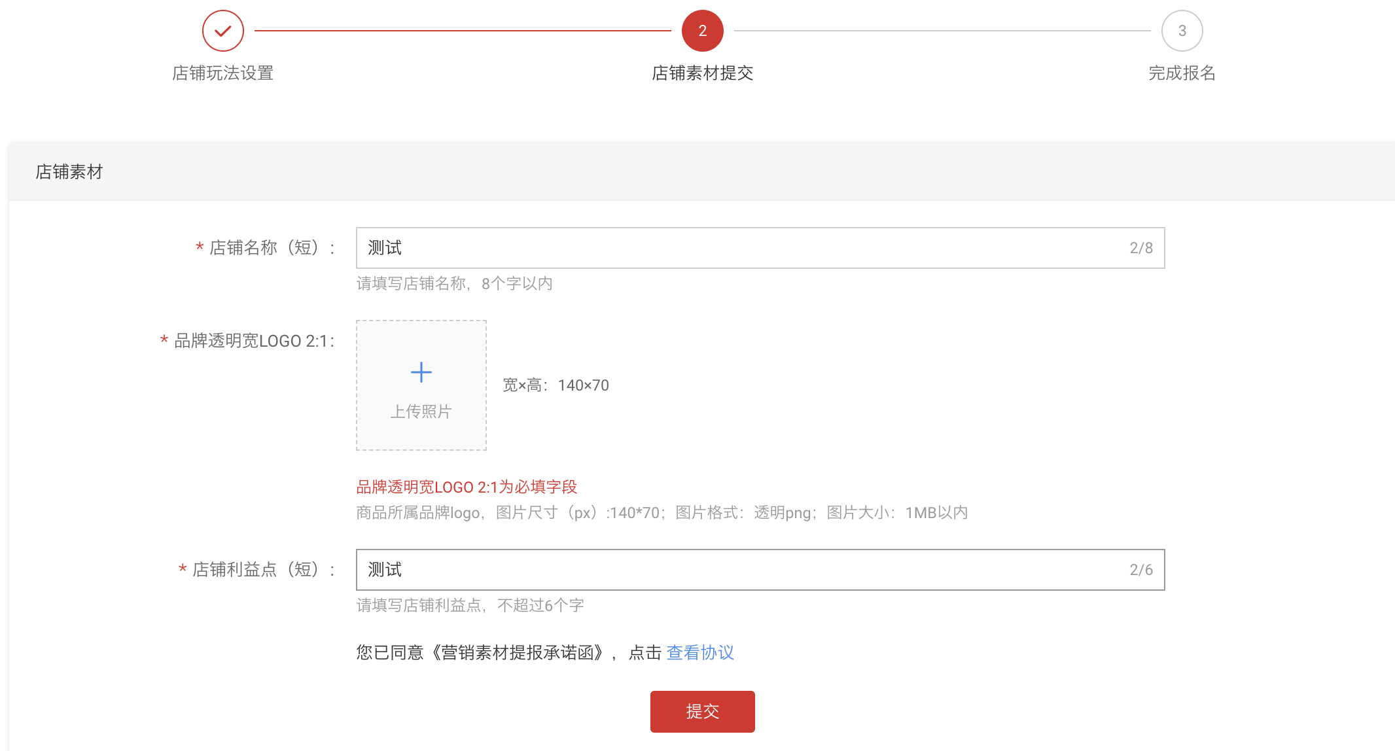This screenshot has height=751, width=1395.
Task: Submit the form with 提交 button
Action: coord(702,711)
